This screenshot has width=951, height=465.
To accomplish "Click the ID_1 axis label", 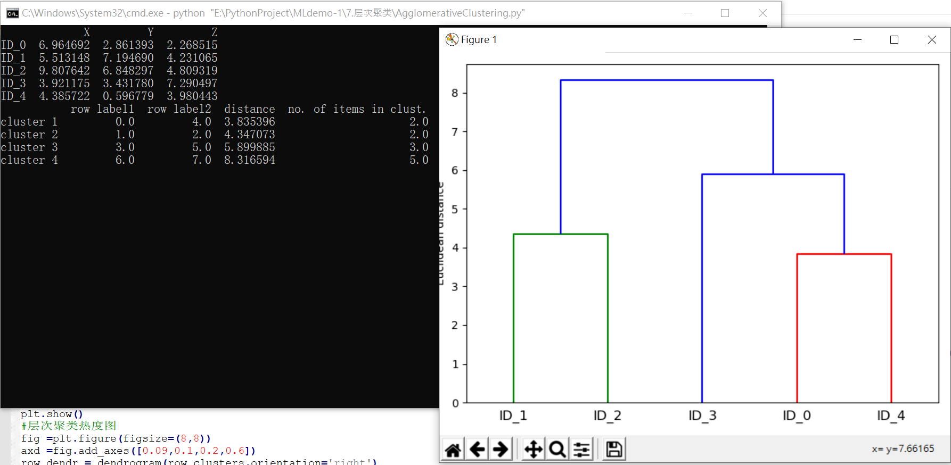I will [513, 416].
